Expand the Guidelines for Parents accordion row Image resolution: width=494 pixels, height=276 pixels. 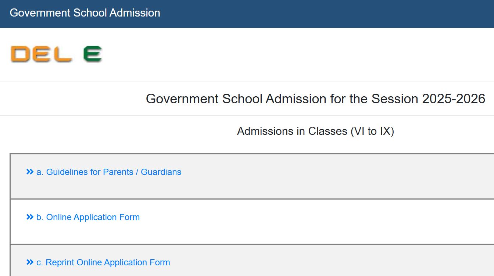[108, 172]
